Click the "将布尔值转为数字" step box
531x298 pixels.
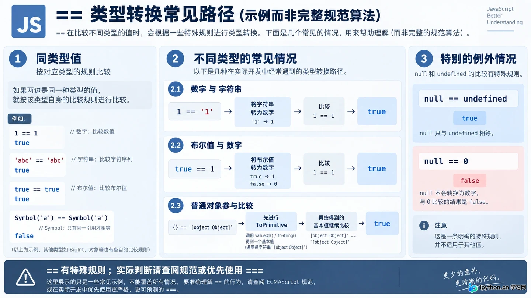click(263, 171)
